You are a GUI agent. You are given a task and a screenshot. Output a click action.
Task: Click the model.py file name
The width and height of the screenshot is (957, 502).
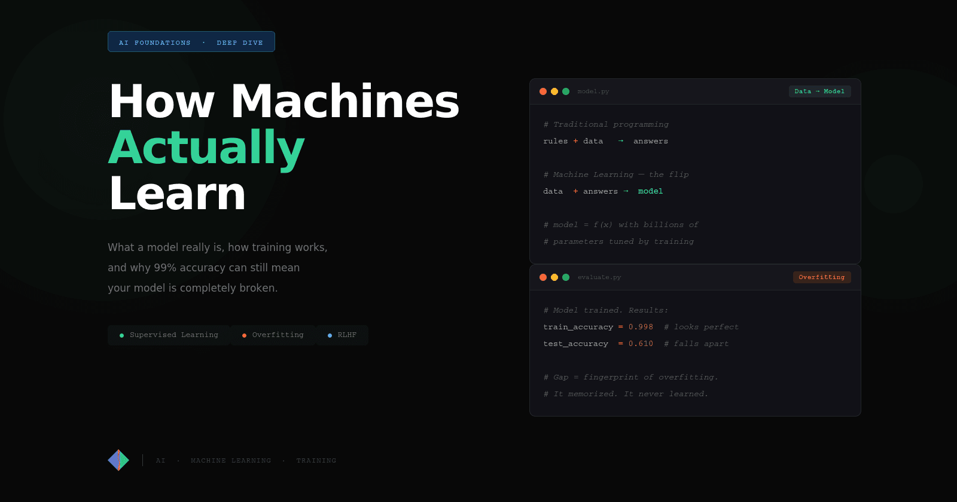pos(593,91)
